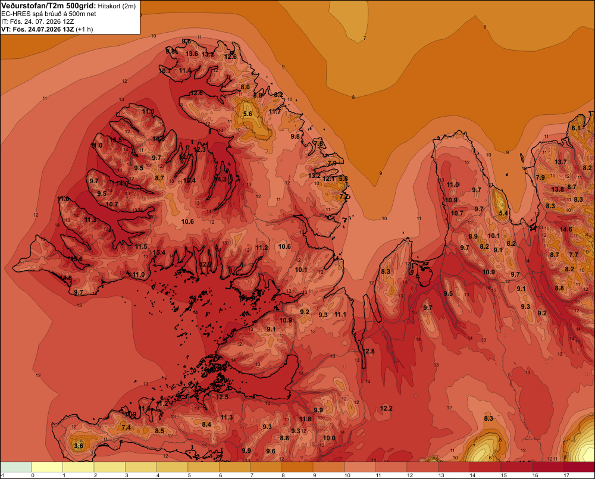The image size is (595, 479).
Task: Select the legend swatch between 15 and 16
Action: pos(516,467)
